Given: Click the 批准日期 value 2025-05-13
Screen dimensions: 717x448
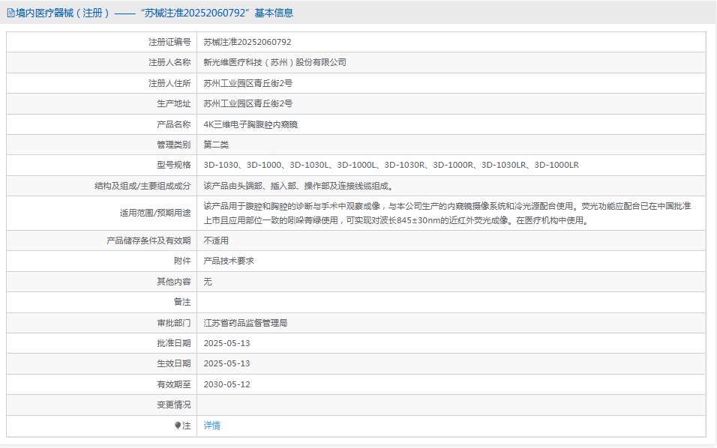Looking at the screenshot, I should tap(226, 343).
